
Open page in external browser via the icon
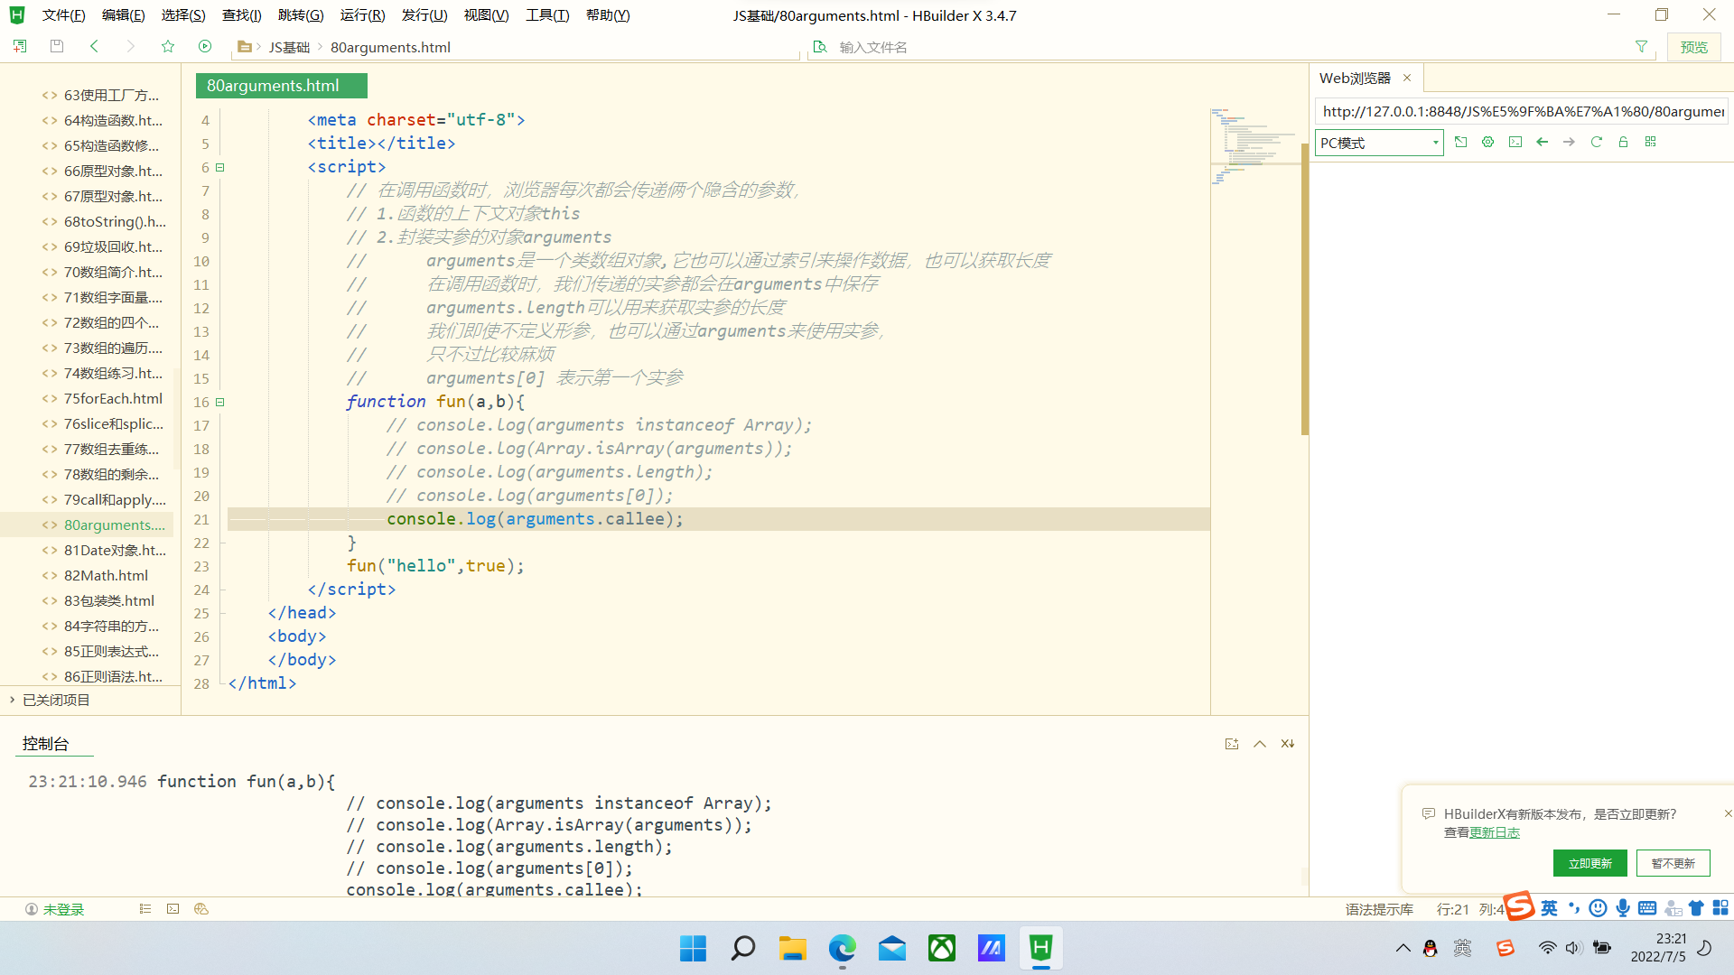(x=1461, y=142)
